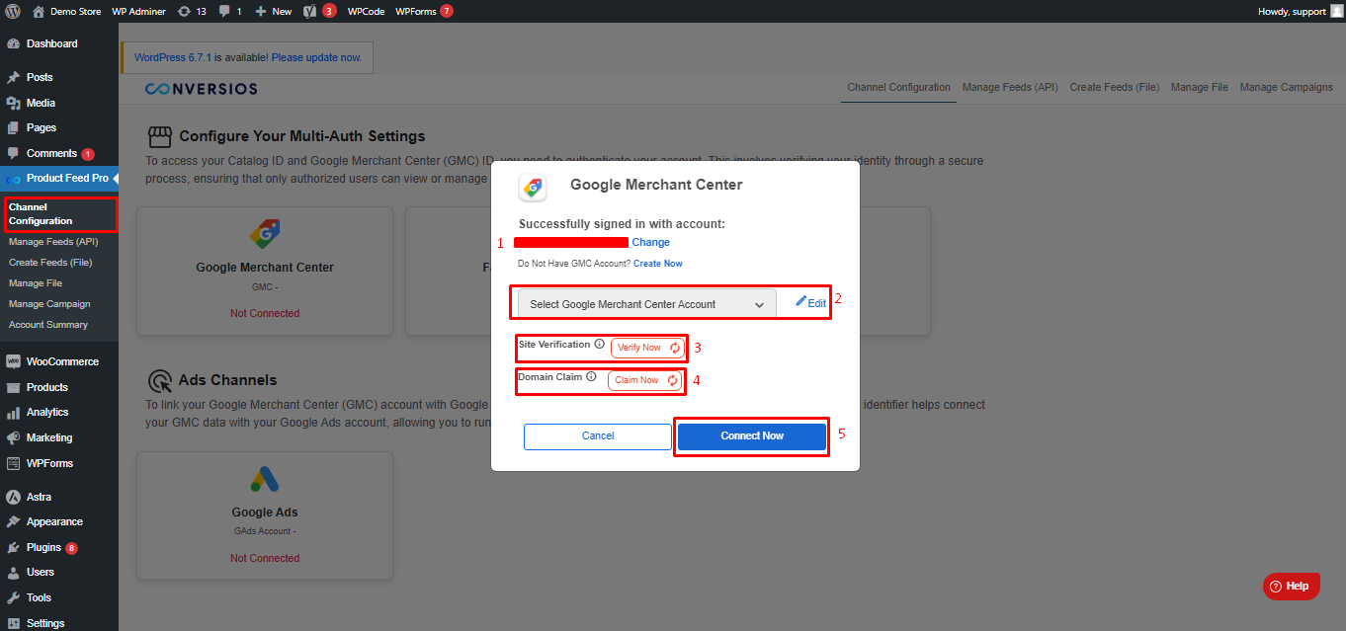
Task: Click New in admin bar
Action: tap(273, 11)
